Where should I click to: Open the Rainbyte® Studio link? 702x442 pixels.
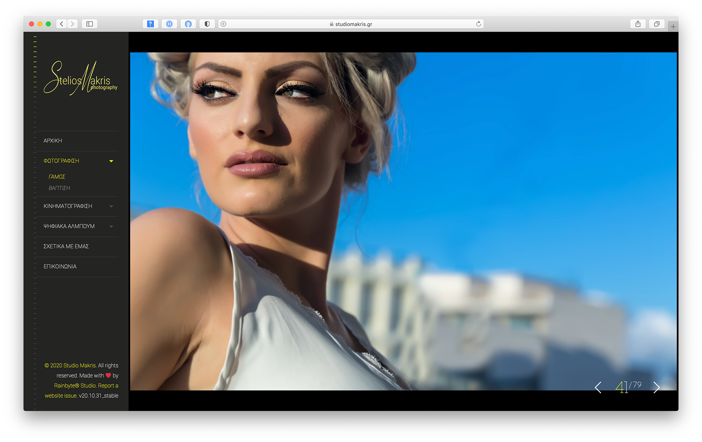pyautogui.click(x=75, y=385)
